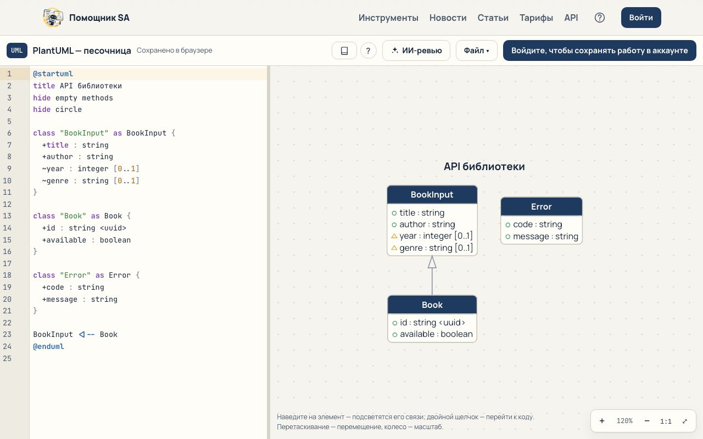Select the BookInput class header in diagram

(432, 194)
